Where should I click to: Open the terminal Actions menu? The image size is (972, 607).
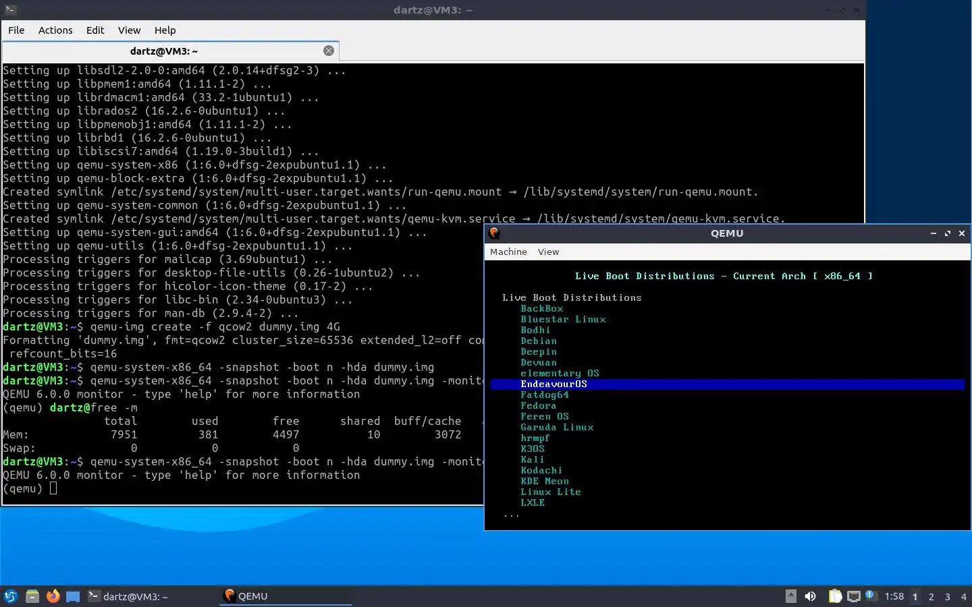(x=55, y=30)
